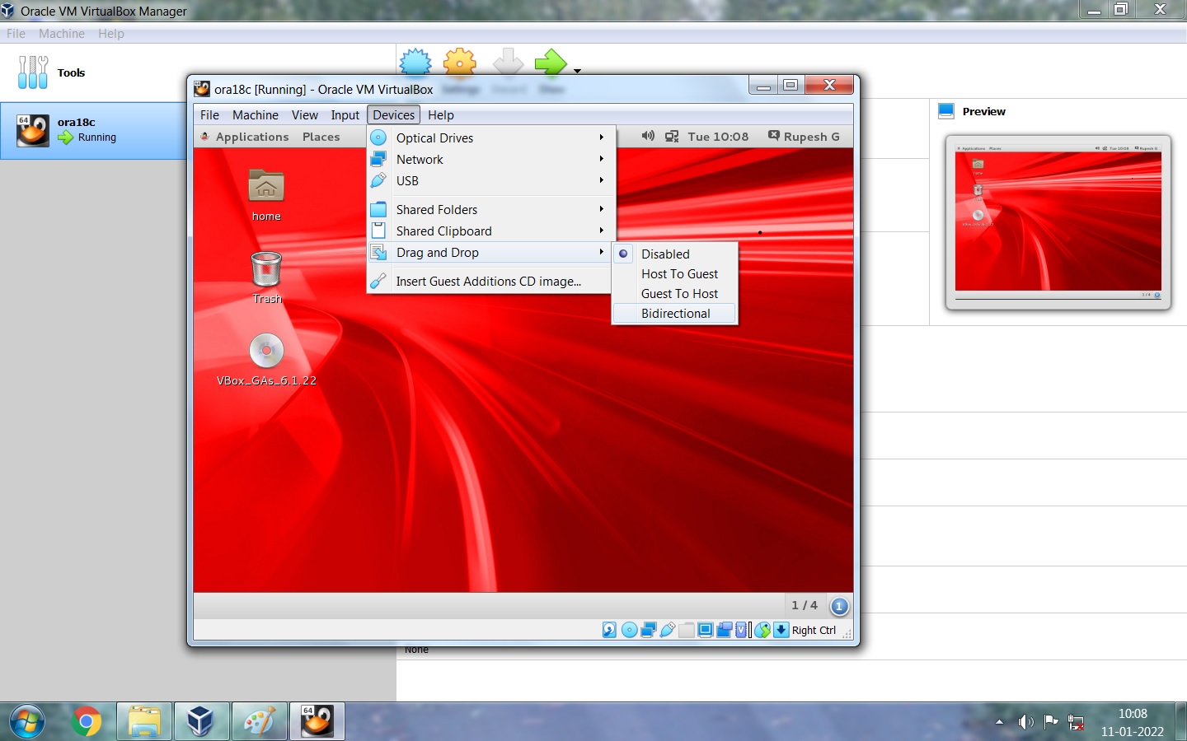Viewport: 1187px width, 741px height.
Task: Click the Show green arrow toolbar icon
Action: 551,62
